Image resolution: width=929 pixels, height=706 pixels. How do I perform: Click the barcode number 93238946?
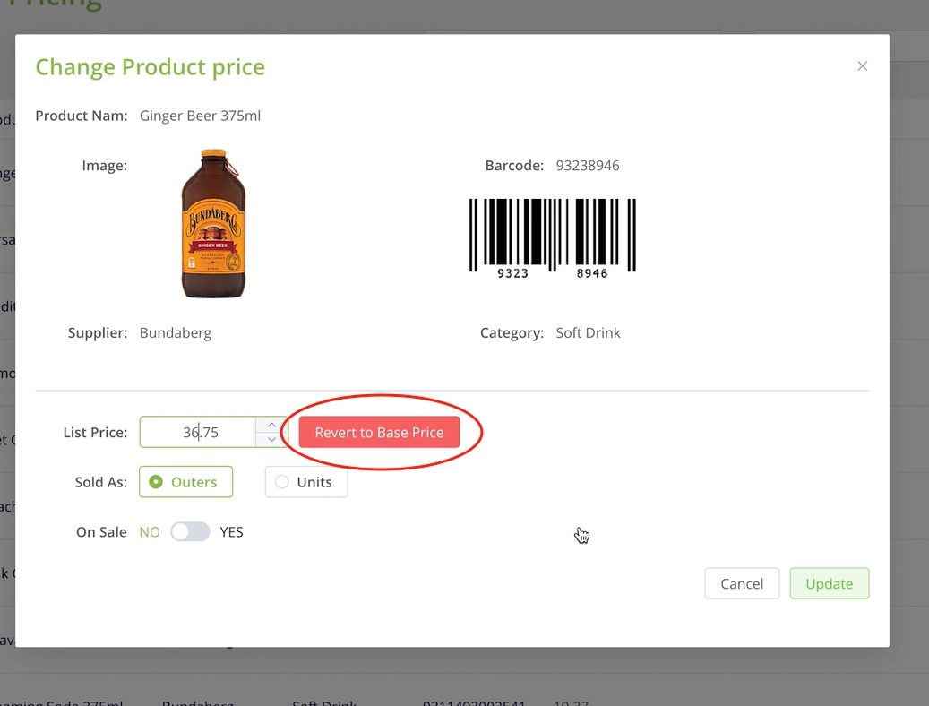588,166
